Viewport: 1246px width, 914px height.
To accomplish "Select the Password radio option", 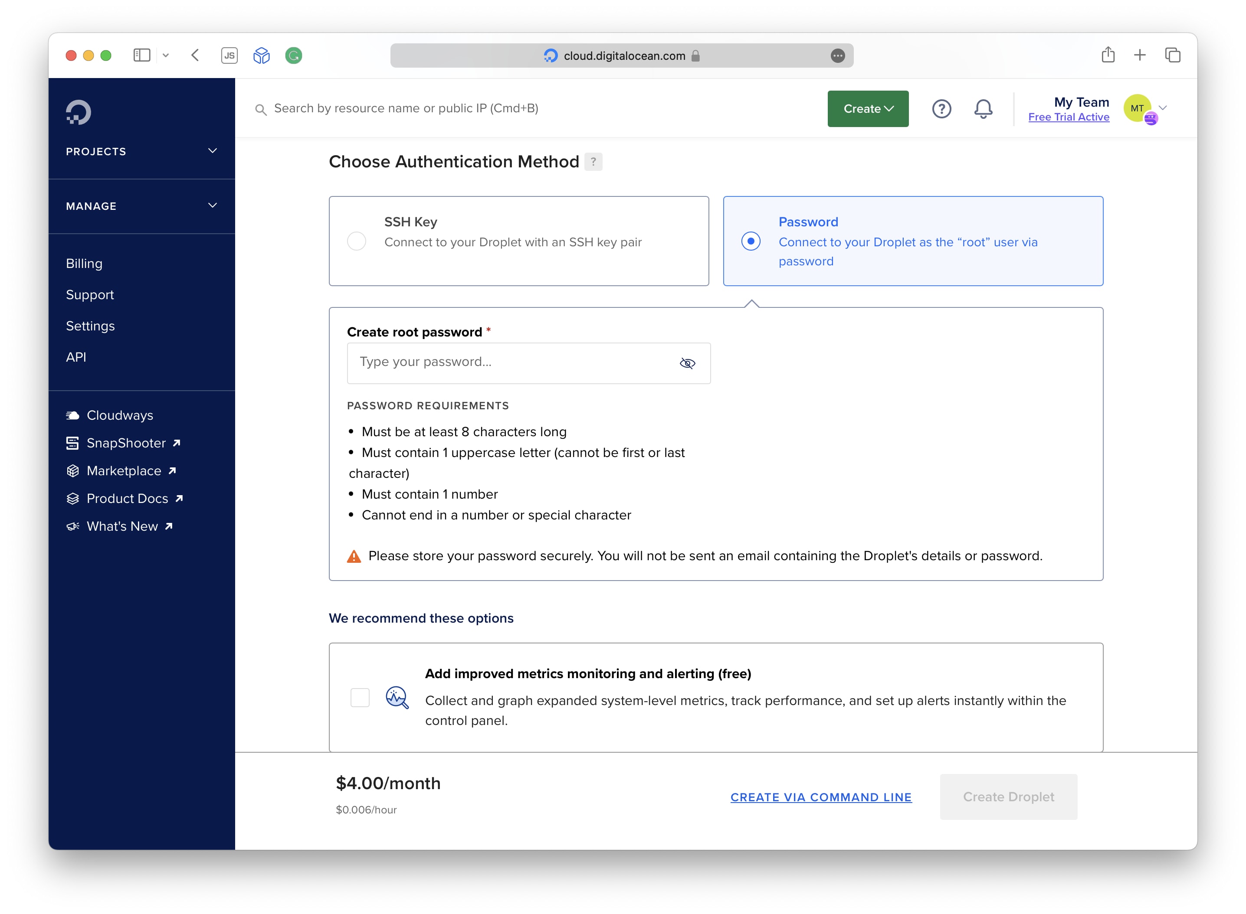I will [x=751, y=241].
